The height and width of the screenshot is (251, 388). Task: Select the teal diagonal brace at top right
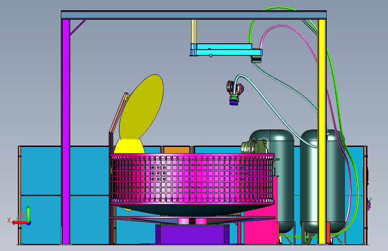coord(310,27)
